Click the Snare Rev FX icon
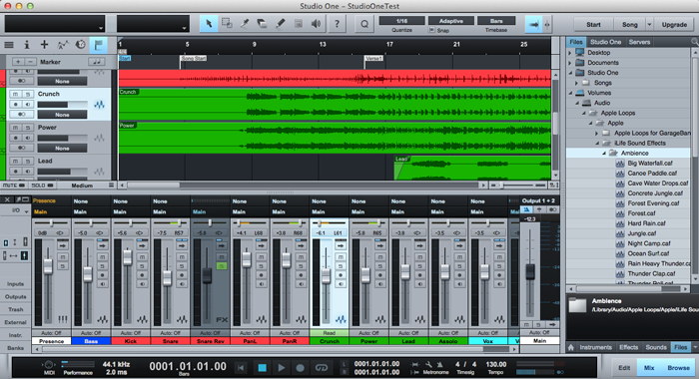 pos(222,319)
